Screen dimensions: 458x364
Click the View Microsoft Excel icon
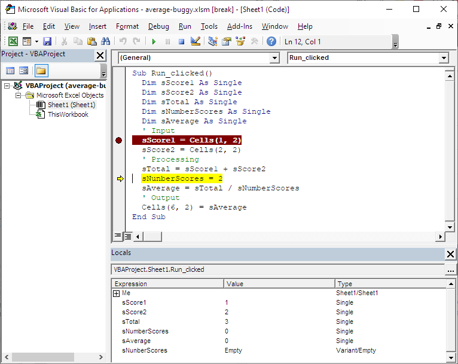pyautogui.click(x=13, y=41)
